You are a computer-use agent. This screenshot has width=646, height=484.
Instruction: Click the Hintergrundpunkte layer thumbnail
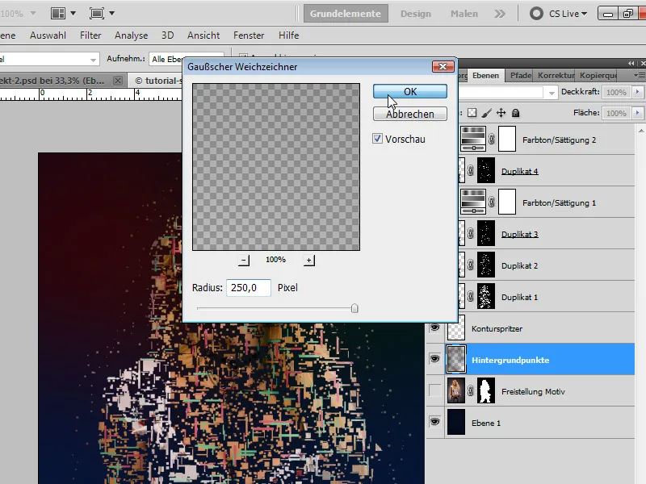click(x=456, y=359)
